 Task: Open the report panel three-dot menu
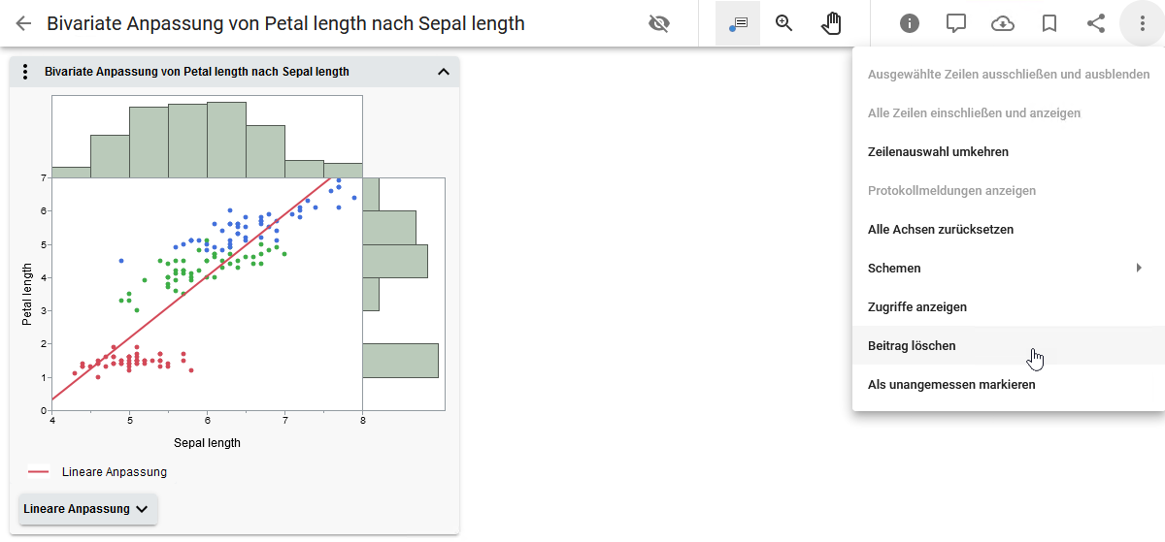tap(26, 72)
